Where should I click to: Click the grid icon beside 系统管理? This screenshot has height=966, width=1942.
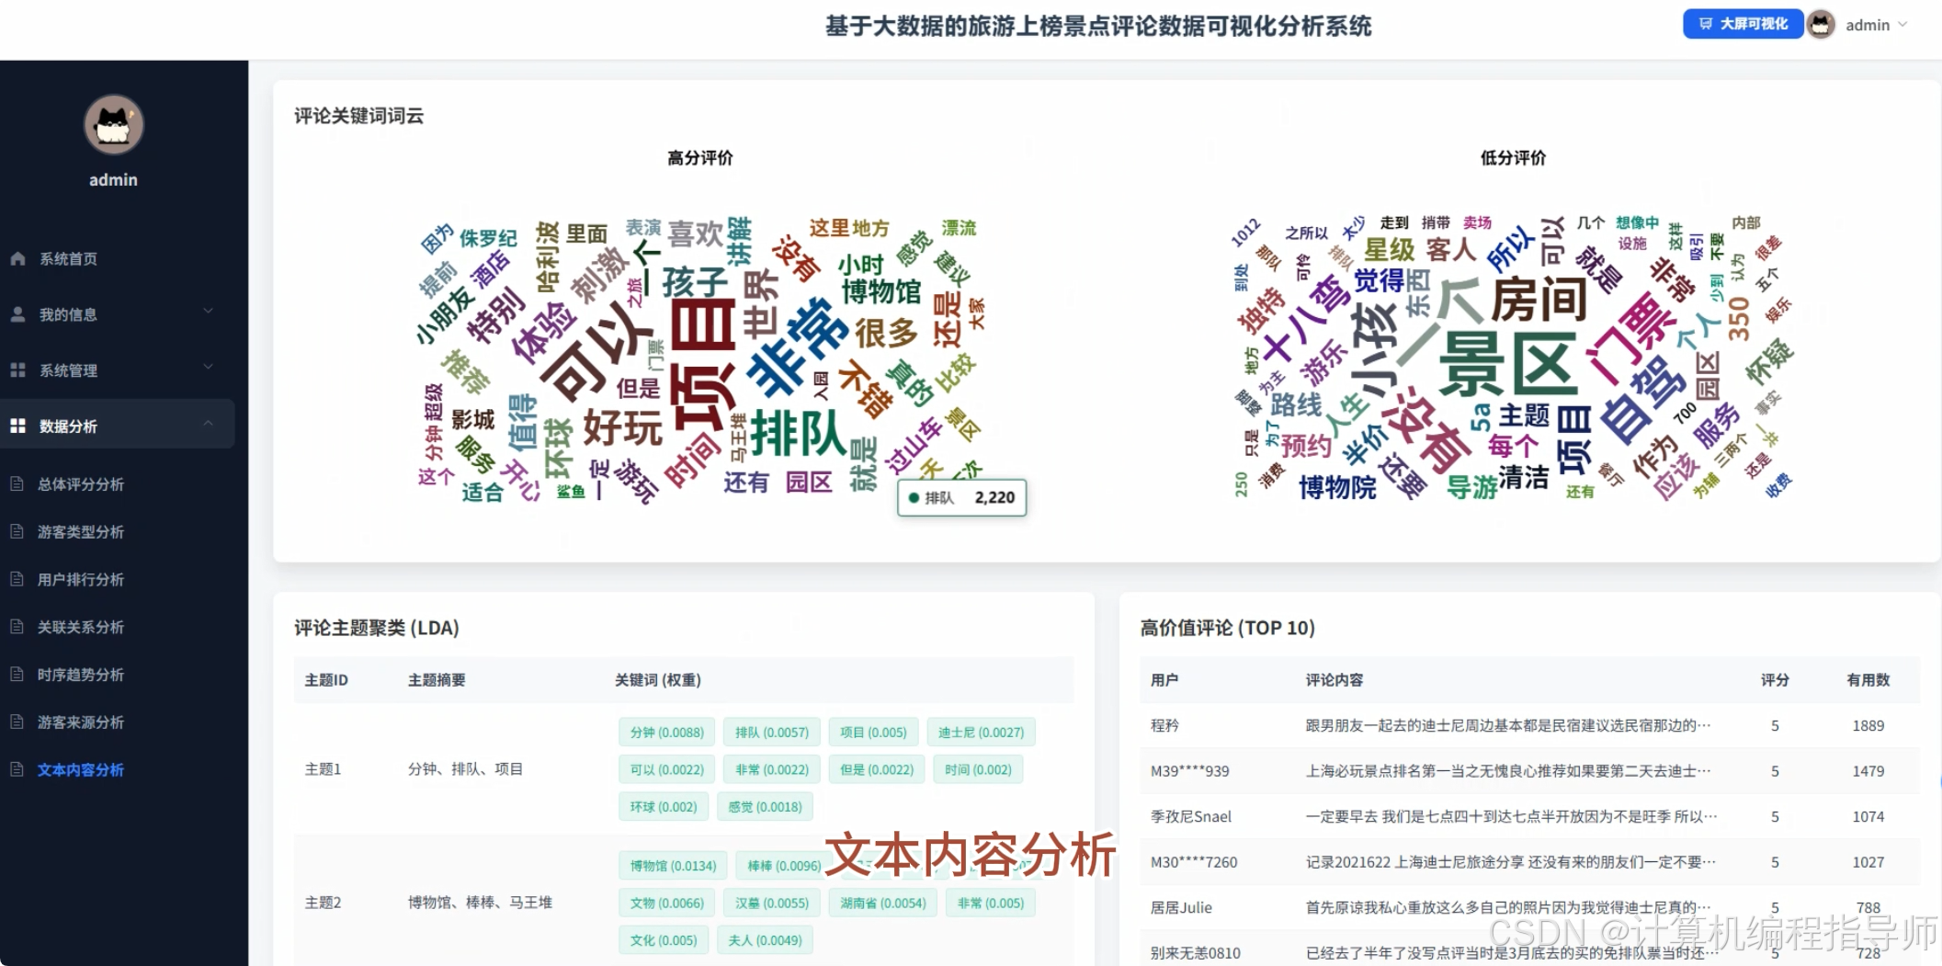(17, 370)
